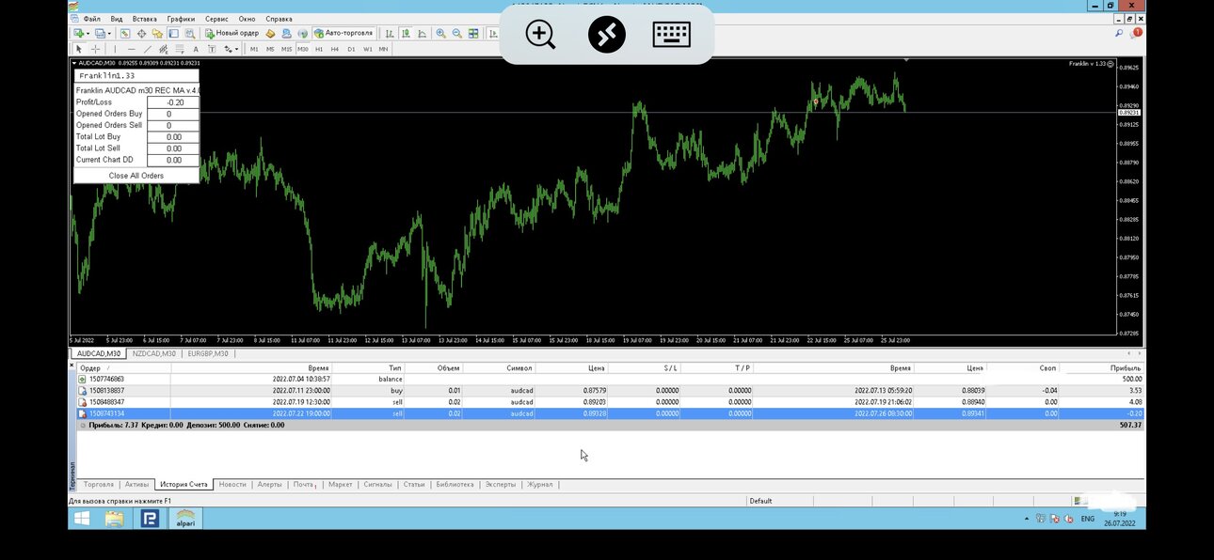Set timeframe to M15
This screenshot has height=560, width=1214.
(287, 49)
